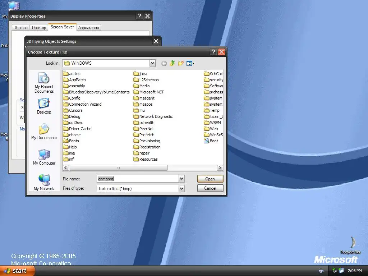
Task: Select the Prefetch folder
Action: 144,135
